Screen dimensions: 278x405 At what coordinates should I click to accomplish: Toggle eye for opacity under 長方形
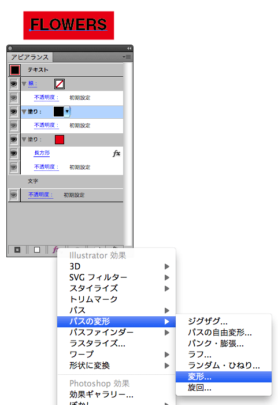pyautogui.click(x=14, y=167)
